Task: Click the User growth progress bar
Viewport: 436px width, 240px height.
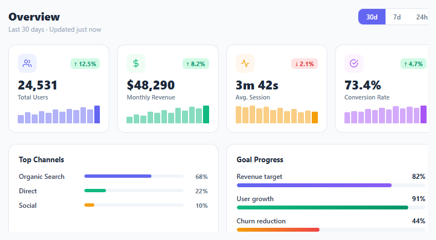Action: pyautogui.click(x=331, y=207)
